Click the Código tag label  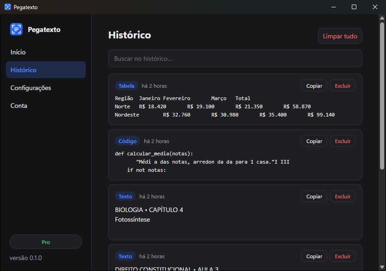pyautogui.click(x=127, y=141)
